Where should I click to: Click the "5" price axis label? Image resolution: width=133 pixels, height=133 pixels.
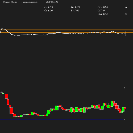click(x=124, y=88)
